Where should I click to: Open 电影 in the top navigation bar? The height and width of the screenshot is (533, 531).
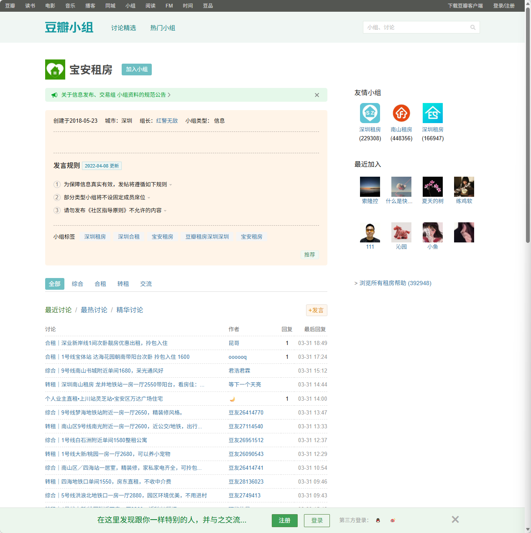click(50, 6)
